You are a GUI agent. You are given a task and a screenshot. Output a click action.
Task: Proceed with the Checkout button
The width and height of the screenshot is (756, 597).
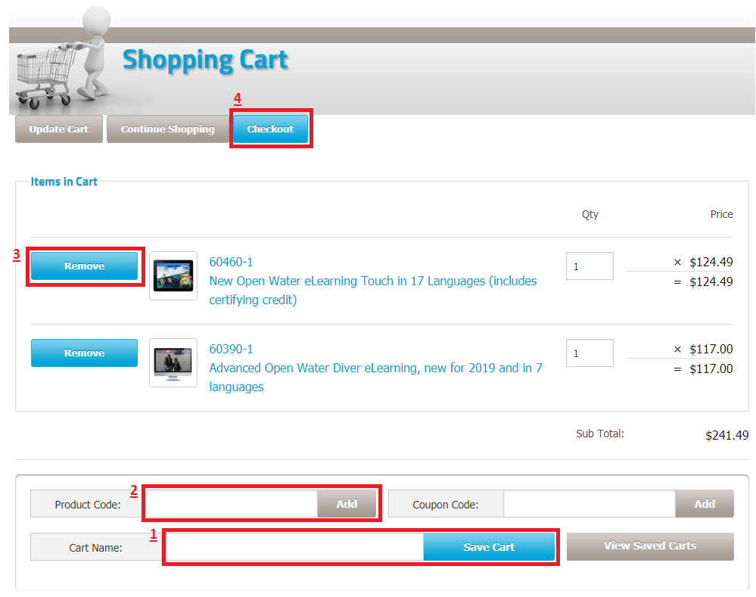(x=270, y=129)
